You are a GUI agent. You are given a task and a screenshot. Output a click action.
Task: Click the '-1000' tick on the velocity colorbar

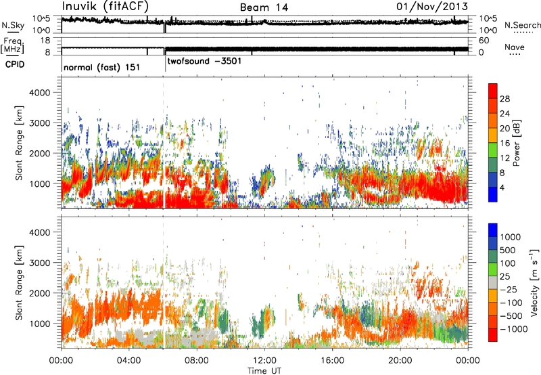514,329
